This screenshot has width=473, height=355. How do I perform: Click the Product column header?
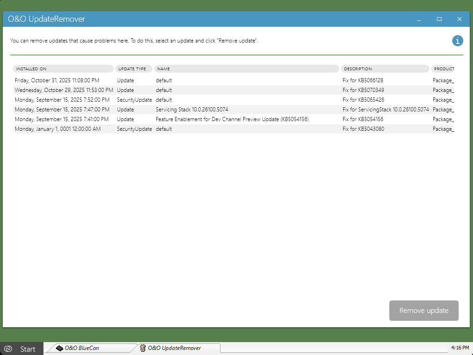click(x=443, y=69)
